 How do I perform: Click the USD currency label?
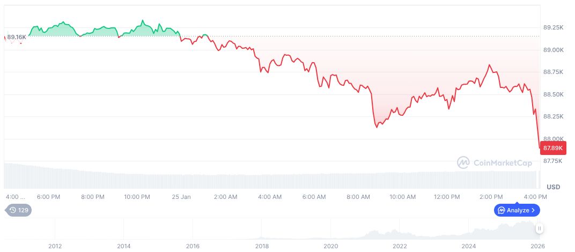point(553,187)
